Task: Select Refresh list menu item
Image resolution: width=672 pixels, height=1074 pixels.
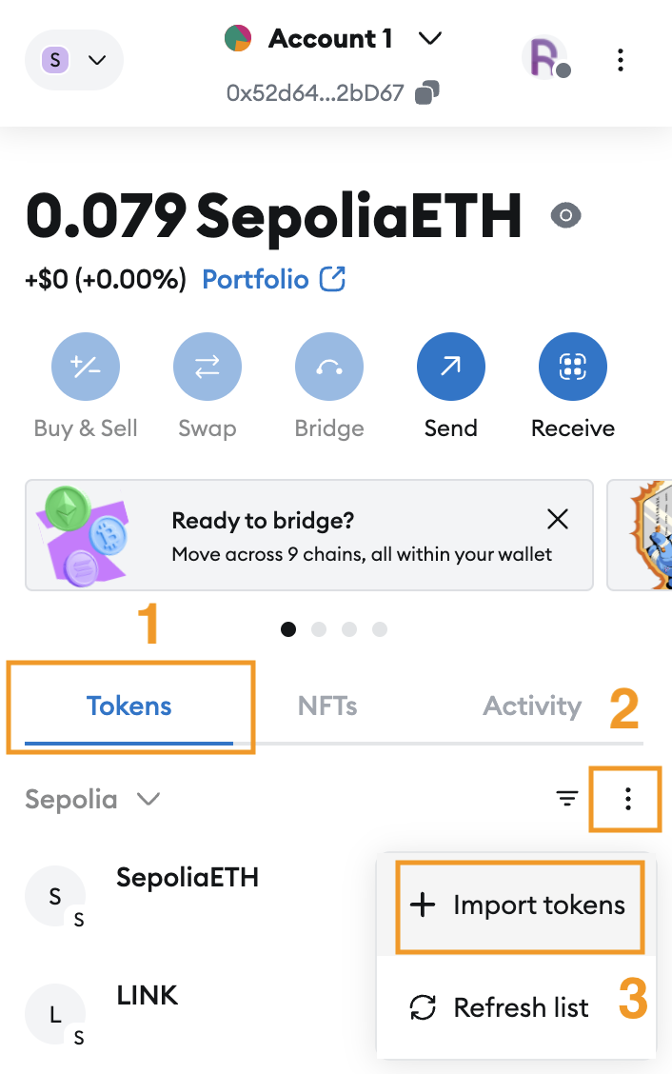Action: tap(519, 1007)
